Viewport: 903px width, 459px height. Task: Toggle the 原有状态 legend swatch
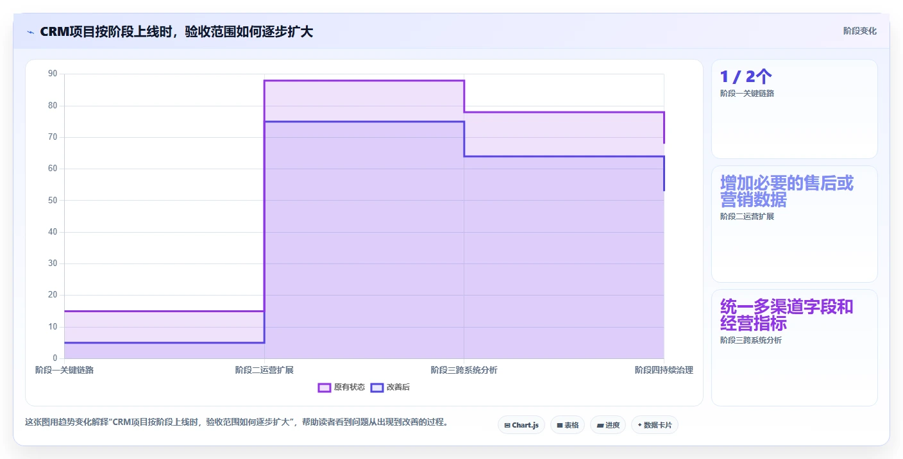(x=325, y=387)
